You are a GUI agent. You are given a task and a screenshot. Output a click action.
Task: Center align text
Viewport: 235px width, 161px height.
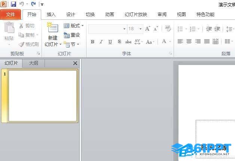coord(189,41)
